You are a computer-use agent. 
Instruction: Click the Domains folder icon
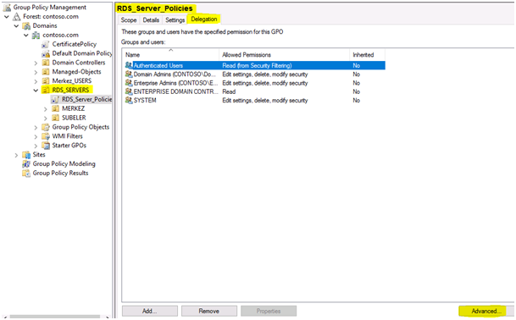26,25
